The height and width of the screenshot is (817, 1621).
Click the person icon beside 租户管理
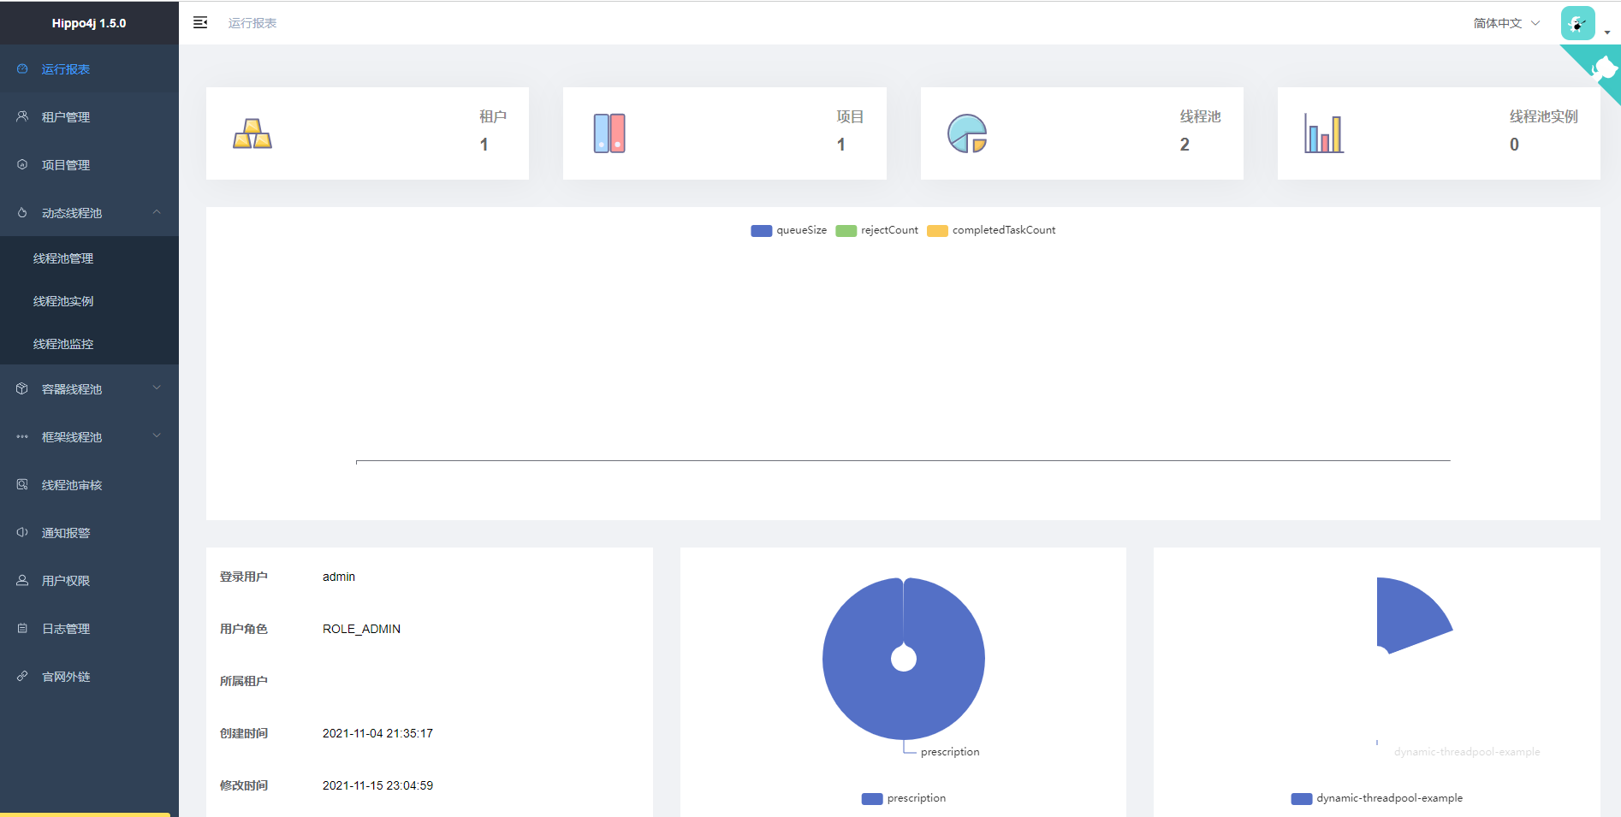22,116
